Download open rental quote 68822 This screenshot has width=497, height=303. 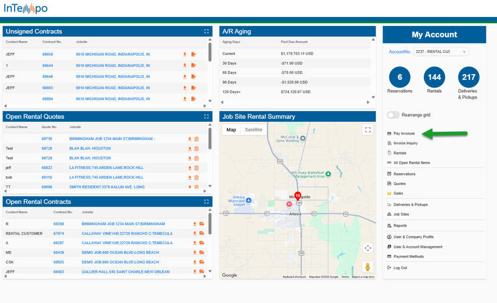[190, 168]
